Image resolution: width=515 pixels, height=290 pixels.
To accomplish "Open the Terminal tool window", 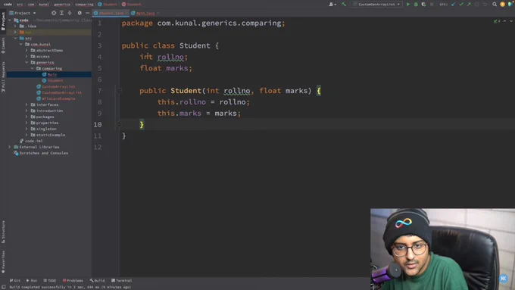I will point(121,280).
